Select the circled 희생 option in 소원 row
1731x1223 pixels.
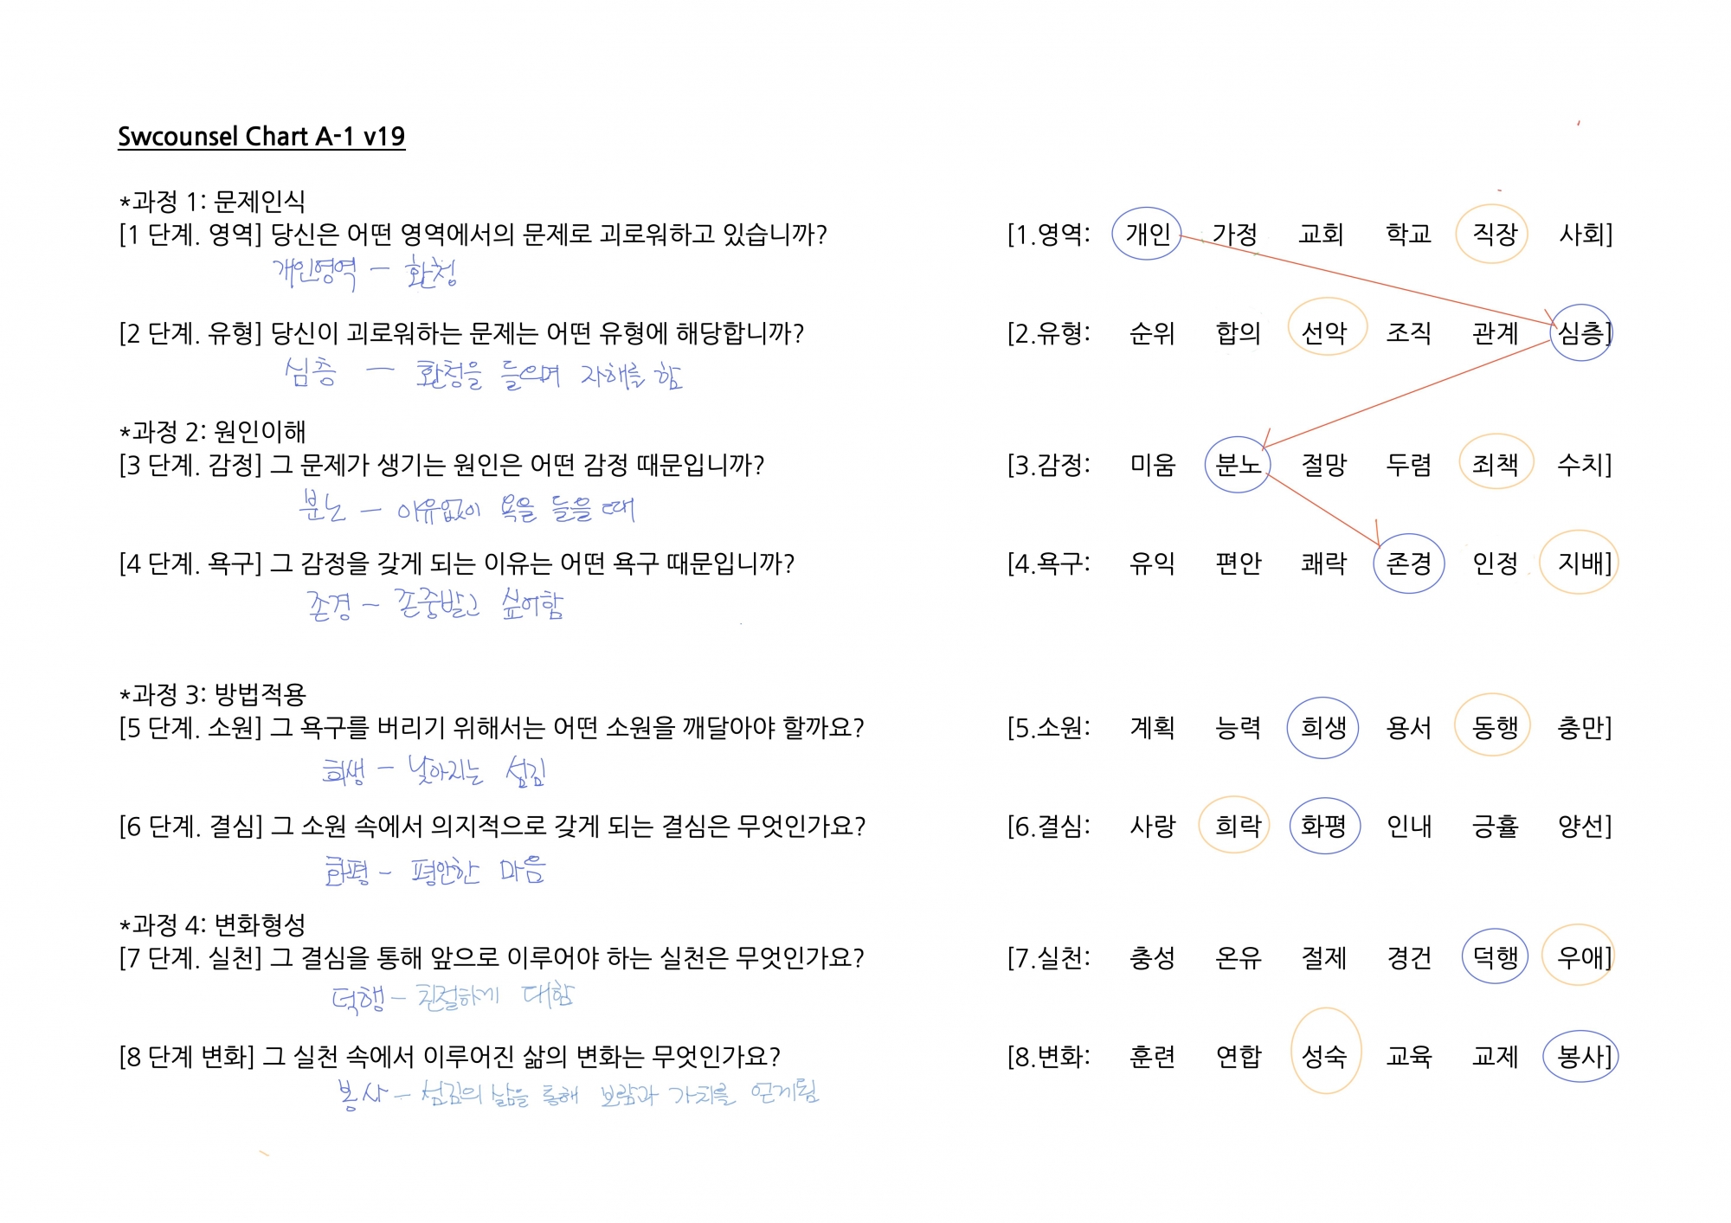(x=1323, y=728)
